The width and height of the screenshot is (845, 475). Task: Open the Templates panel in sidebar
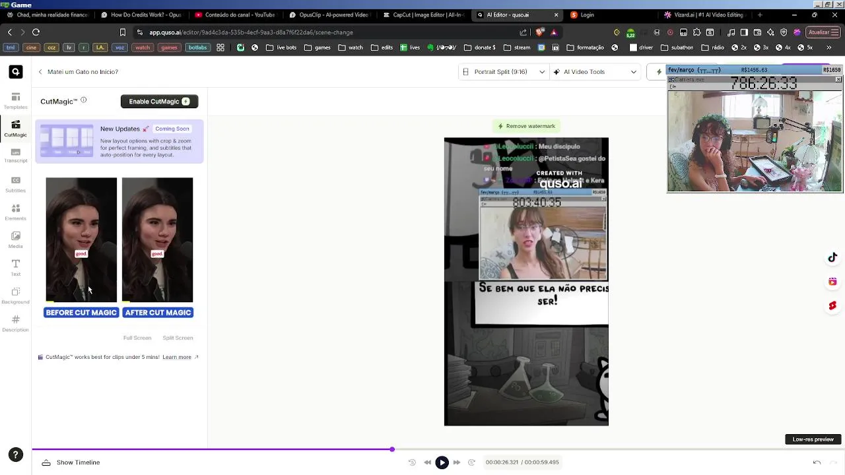[16, 100]
